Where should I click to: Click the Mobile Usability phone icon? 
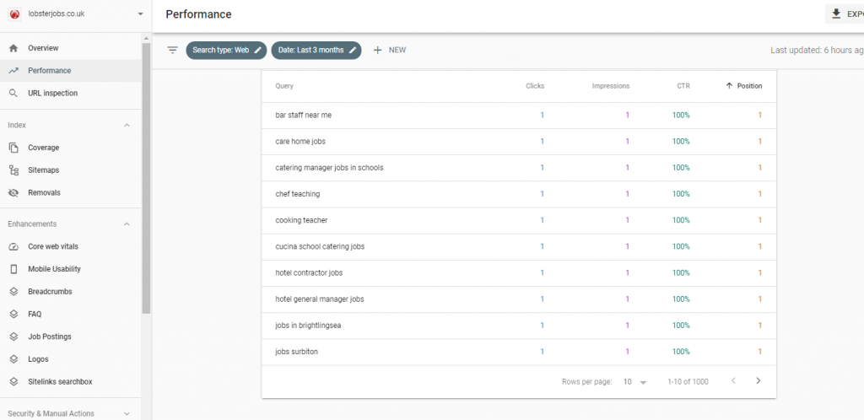coord(13,269)
